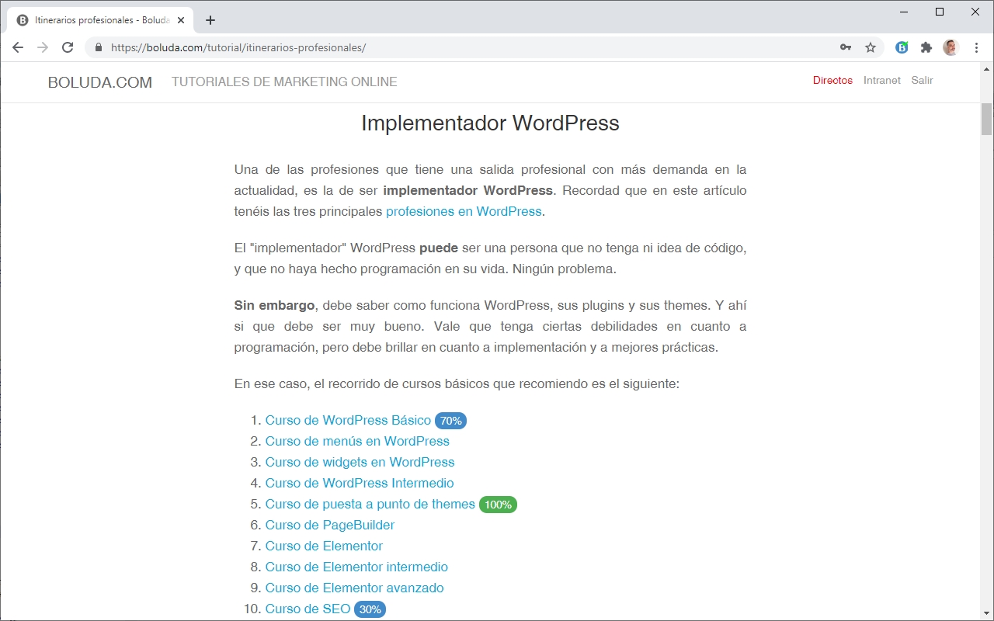
Task: Open Curso de WordPress Intermedio
Action: coord(360,483)
